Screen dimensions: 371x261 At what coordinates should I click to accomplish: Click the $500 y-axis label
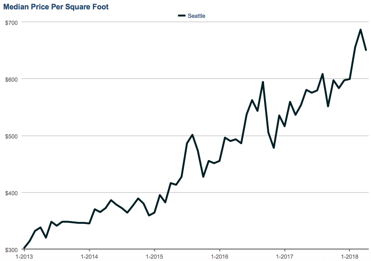coord(12,136)
